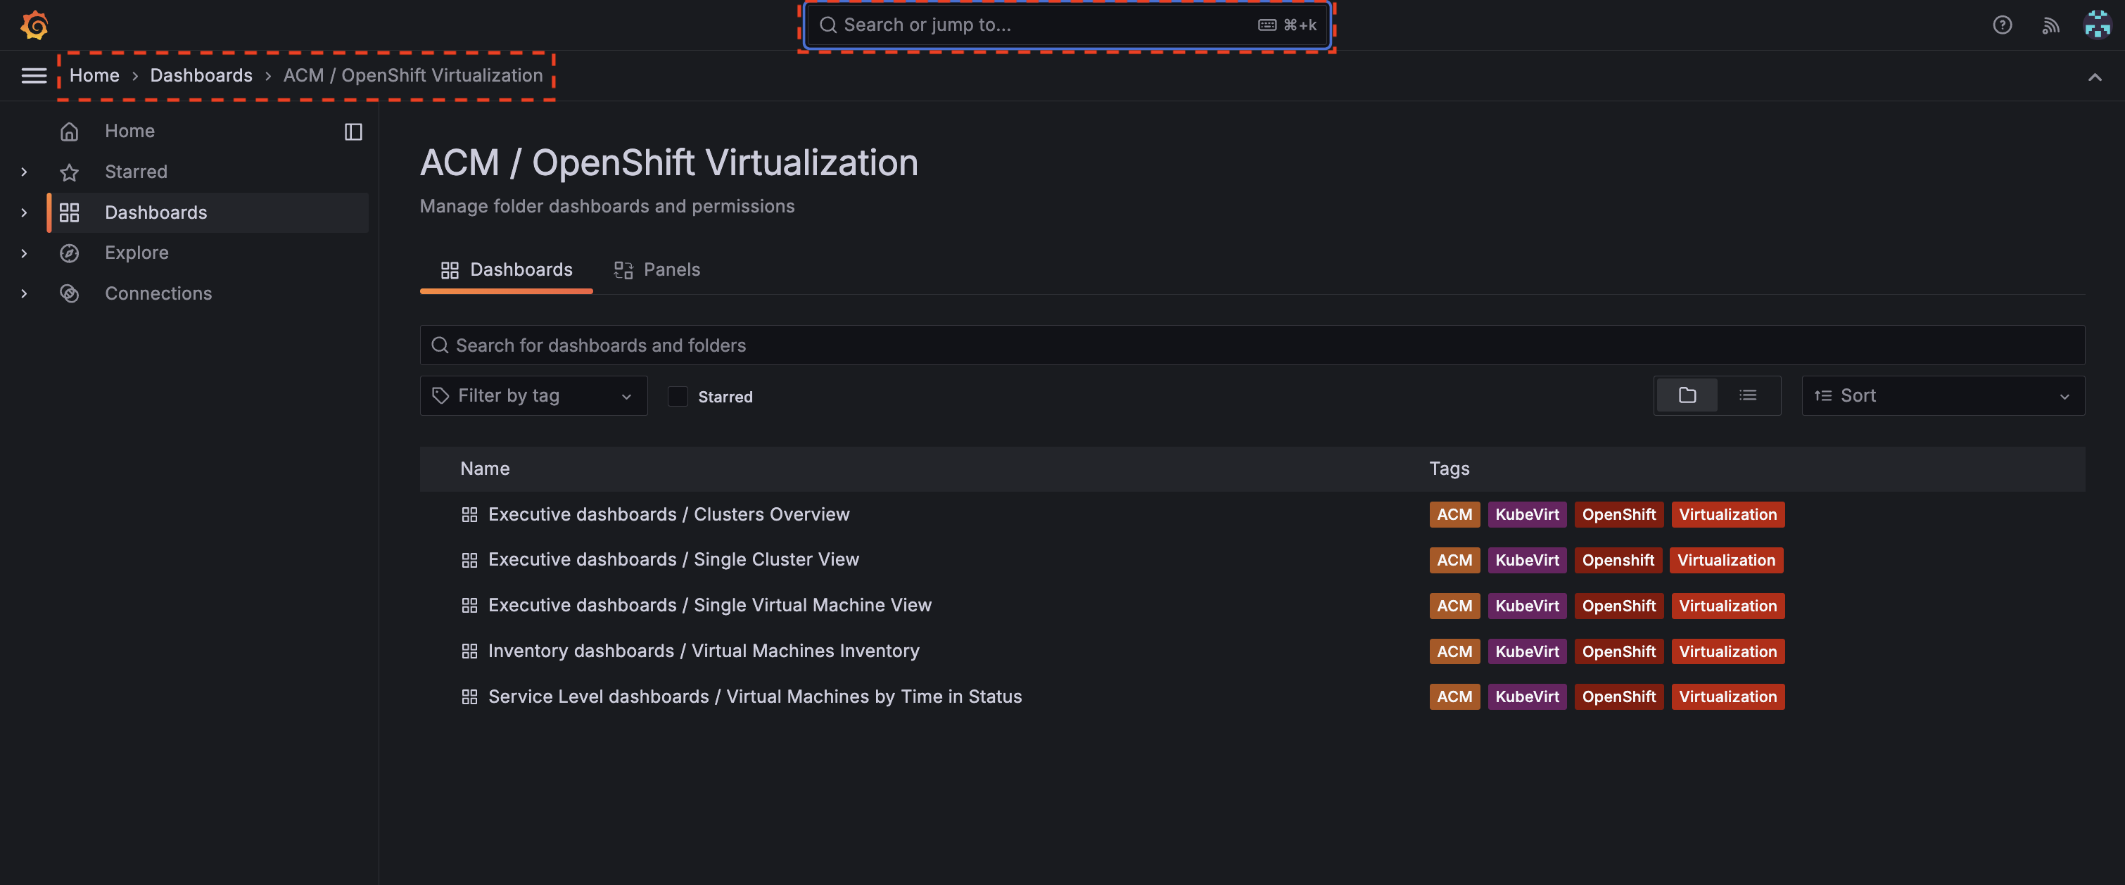Click the Grafana logo icon
The height and width of the screenshot is (885, 2125).
[x=34, y=25]
